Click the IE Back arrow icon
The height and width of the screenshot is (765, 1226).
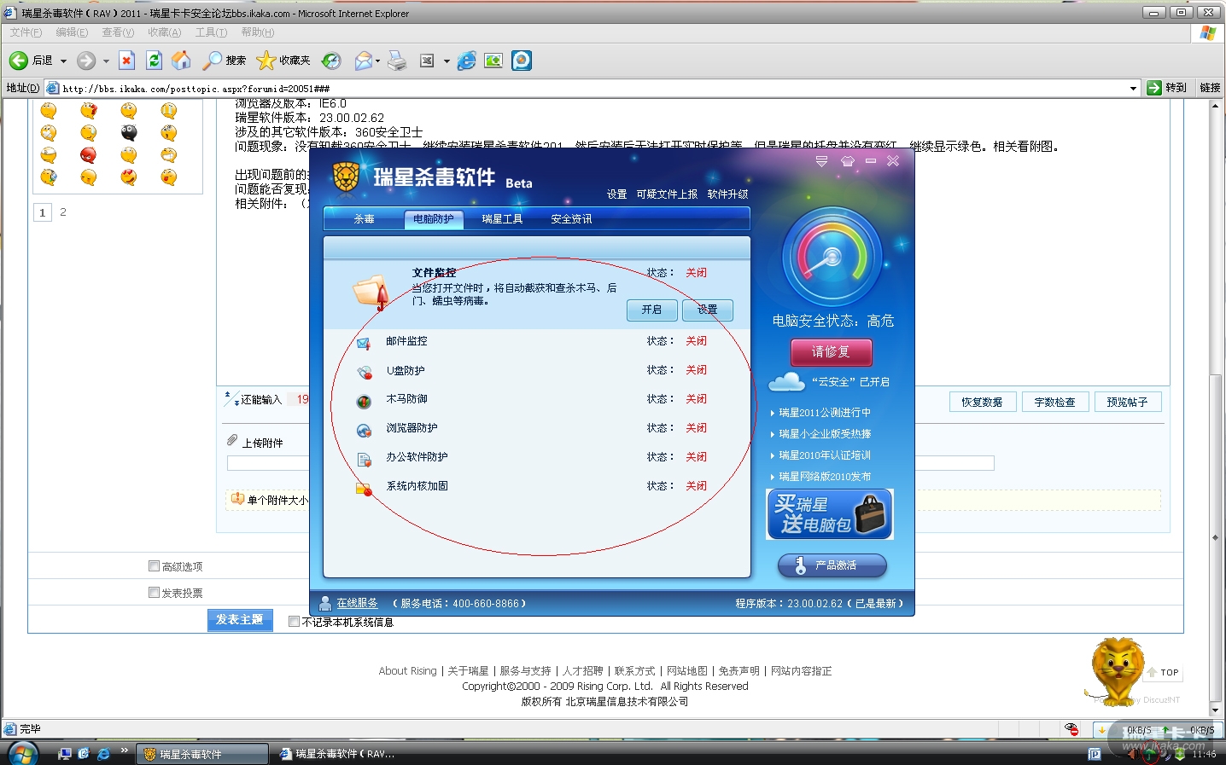click(x=19, y=61)
